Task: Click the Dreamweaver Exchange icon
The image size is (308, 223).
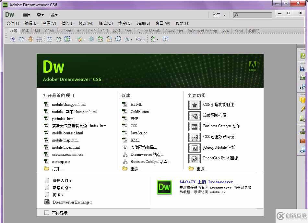Action: (x=47, y=202)
